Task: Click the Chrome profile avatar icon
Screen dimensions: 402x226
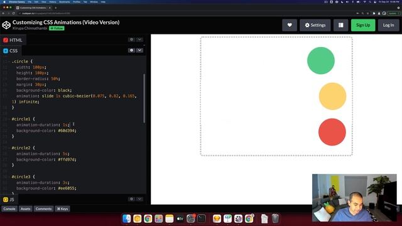Action: [384, 13]
